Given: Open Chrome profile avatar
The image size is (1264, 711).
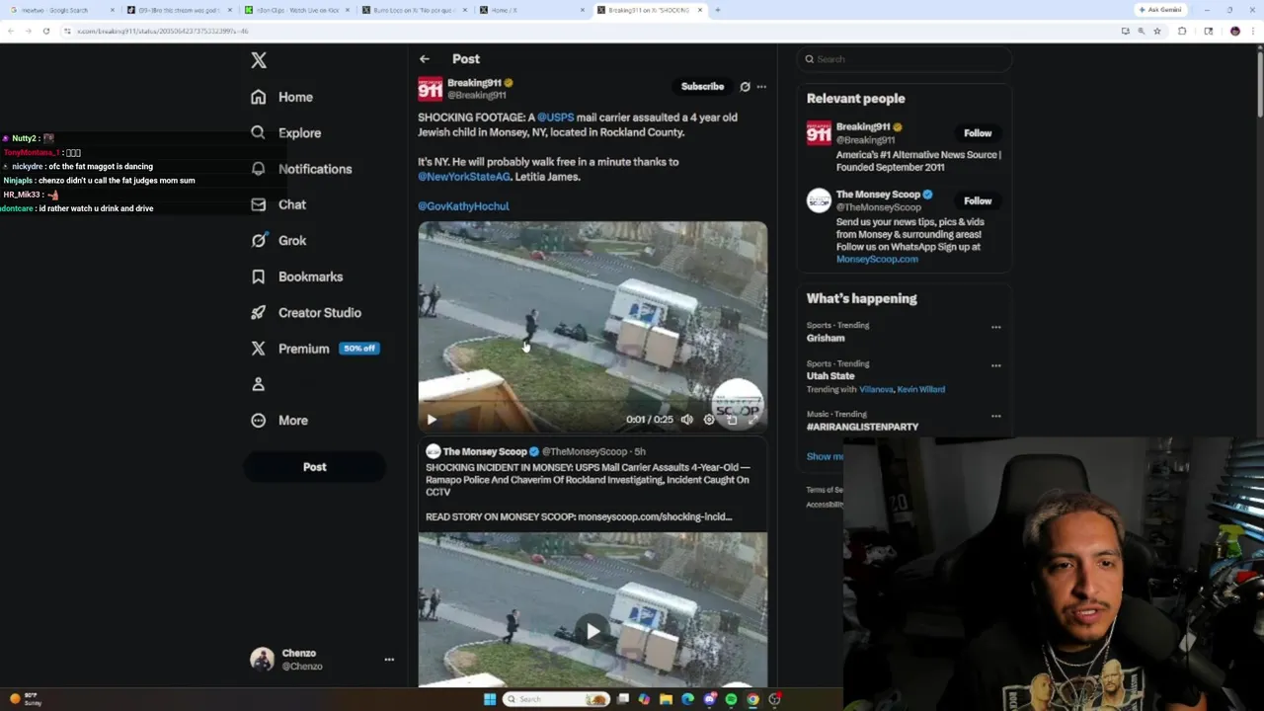Looking at the screenshot, I should tap(1234, 31).
